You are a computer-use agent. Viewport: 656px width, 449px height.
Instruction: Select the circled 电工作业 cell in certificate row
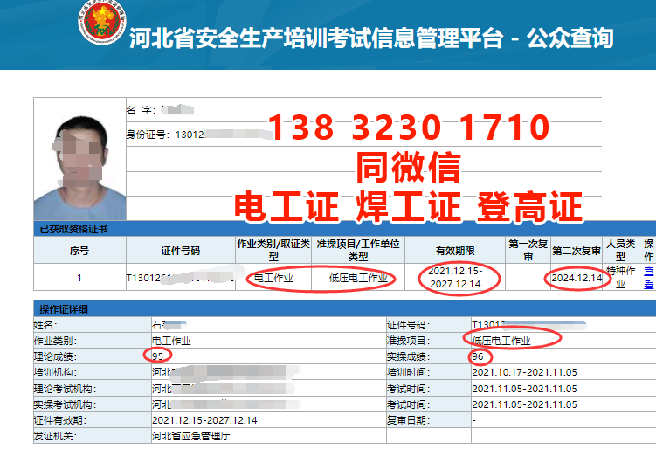(273, 279)
